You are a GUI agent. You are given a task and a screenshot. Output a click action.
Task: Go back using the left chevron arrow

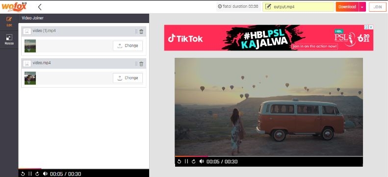pyautogui.click(x=40, y=7)
